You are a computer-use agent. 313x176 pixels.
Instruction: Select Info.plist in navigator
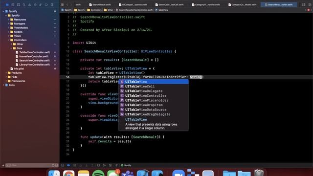(17, 68)
